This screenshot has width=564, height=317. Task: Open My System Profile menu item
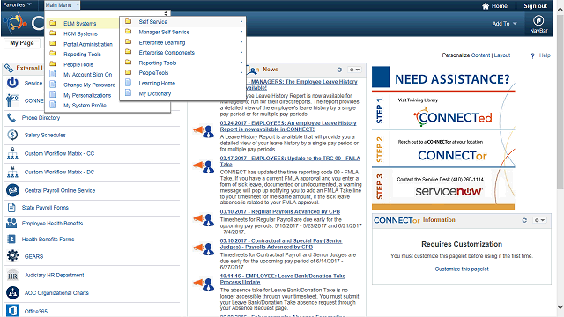click(x=85, y=106)
